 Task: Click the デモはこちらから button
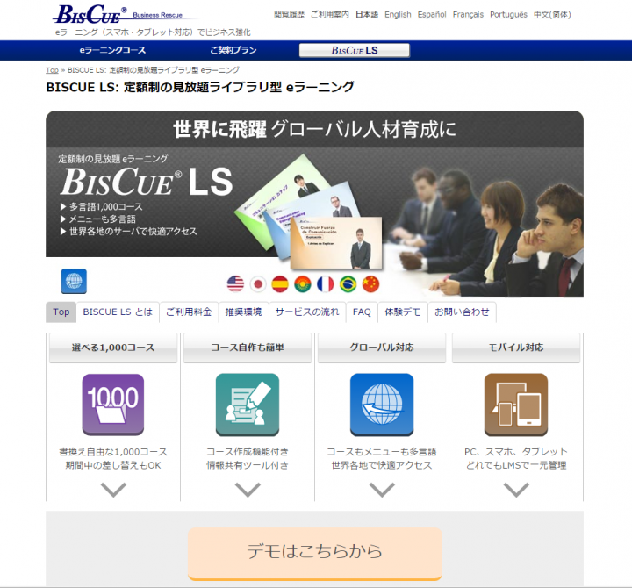[315, 554]
